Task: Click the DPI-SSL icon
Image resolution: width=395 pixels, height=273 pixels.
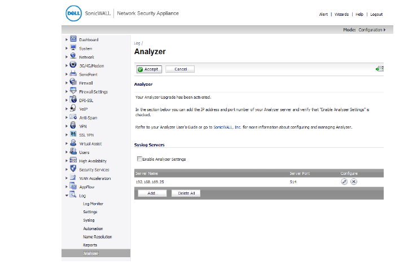Action: click(x=73, y=99)
